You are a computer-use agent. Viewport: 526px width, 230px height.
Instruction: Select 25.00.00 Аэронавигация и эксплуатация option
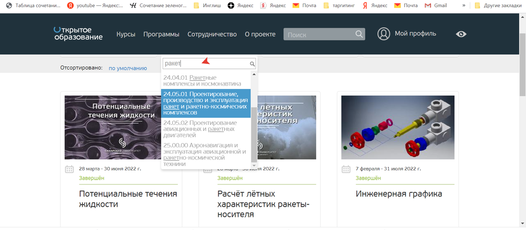[206, 154]
